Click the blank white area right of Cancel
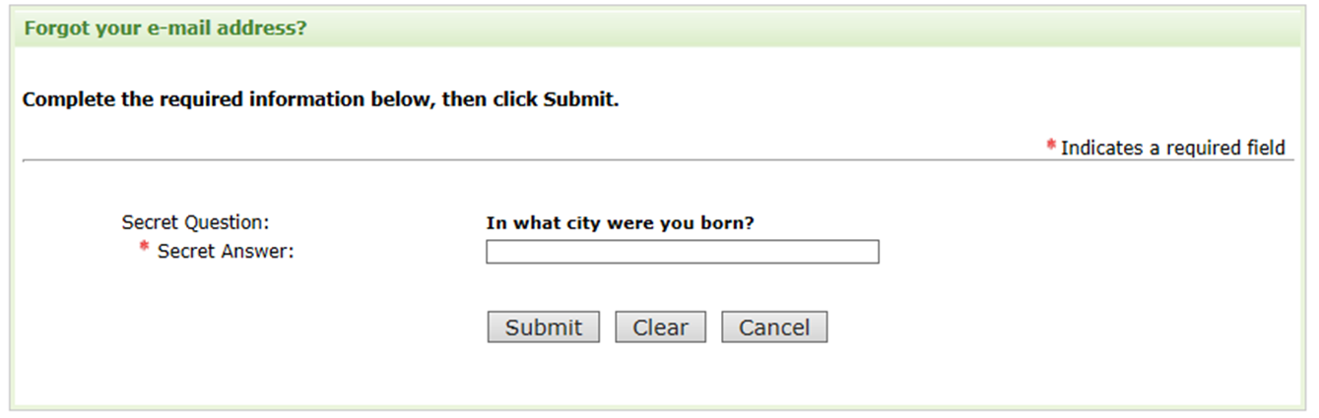Image resolution: width=1319 pixels, height=418 pixels. pyautogui.click(x=1034, y=328)
